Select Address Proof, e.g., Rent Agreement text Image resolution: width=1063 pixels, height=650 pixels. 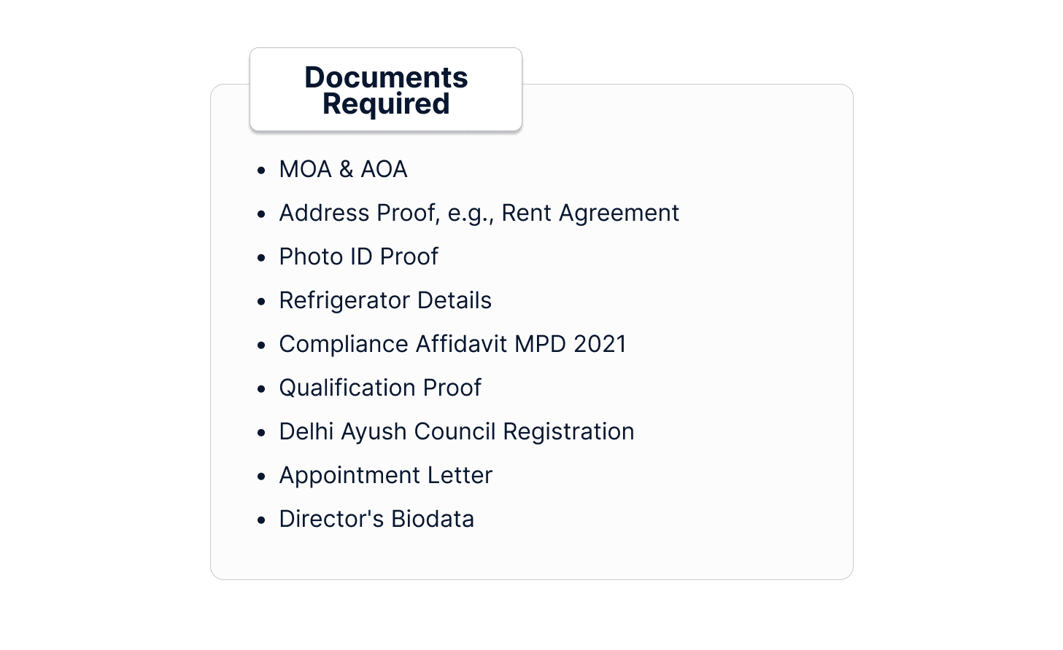click(479, 213)
